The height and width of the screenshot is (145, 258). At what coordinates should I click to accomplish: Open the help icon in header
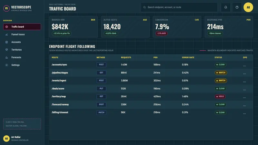[237, 7]
